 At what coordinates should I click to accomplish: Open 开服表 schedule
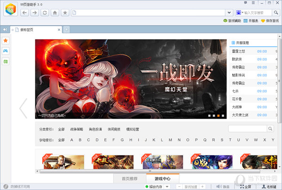(251, 21)
